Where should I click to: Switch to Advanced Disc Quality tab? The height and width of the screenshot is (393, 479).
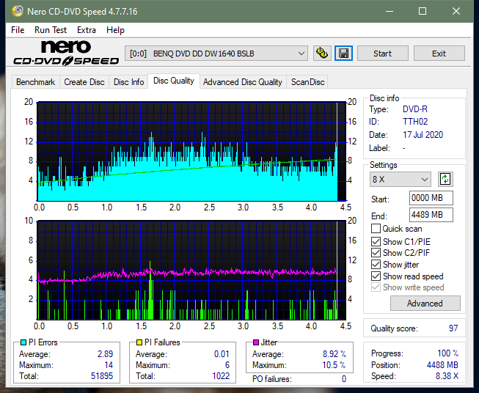tap(243, 82)
